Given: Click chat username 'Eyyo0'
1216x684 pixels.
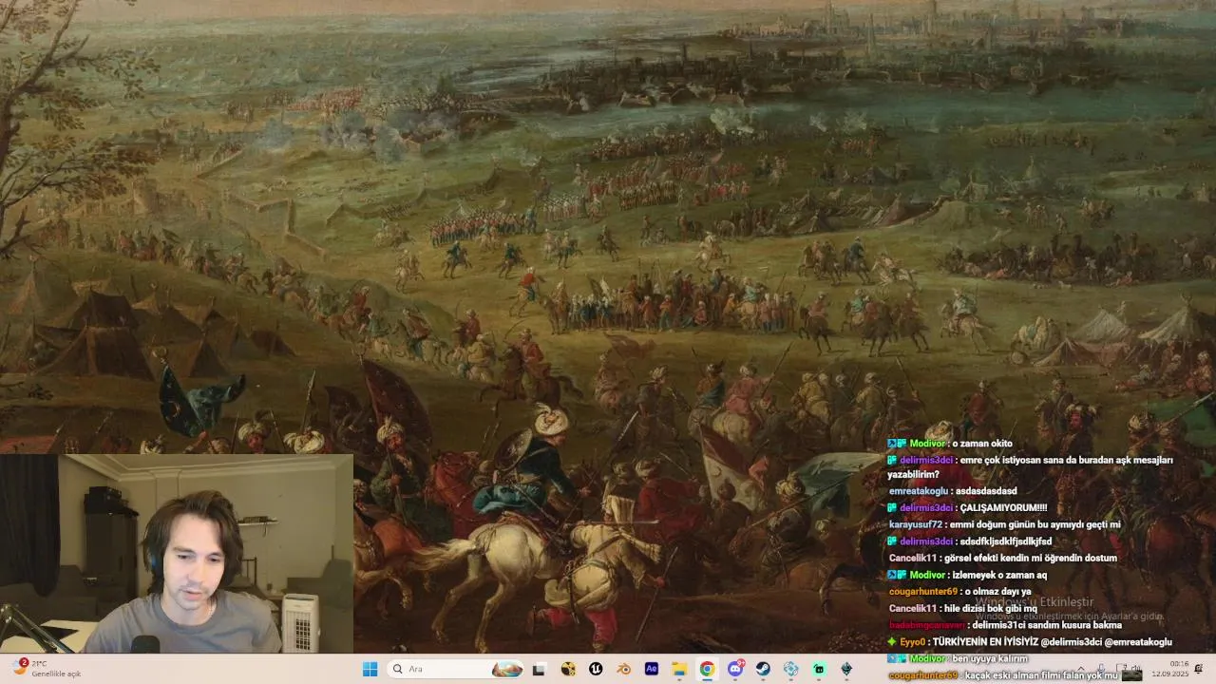Looking at the screenshot, I should pos(912,642).
